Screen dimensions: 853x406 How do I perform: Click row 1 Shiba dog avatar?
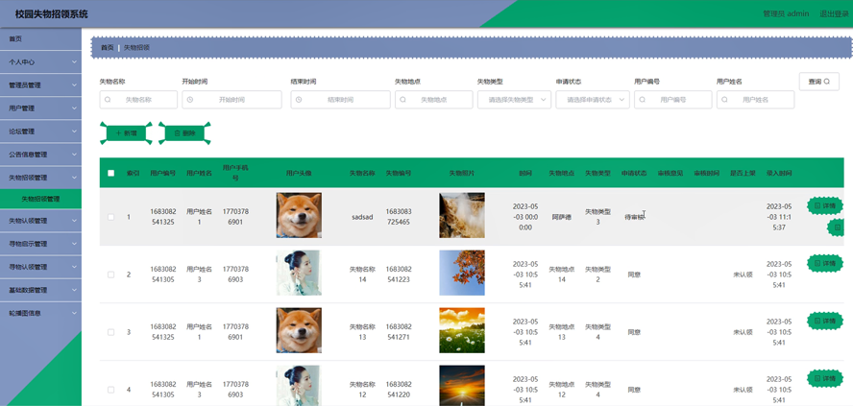pyautogui.click(x=299, y=215)
